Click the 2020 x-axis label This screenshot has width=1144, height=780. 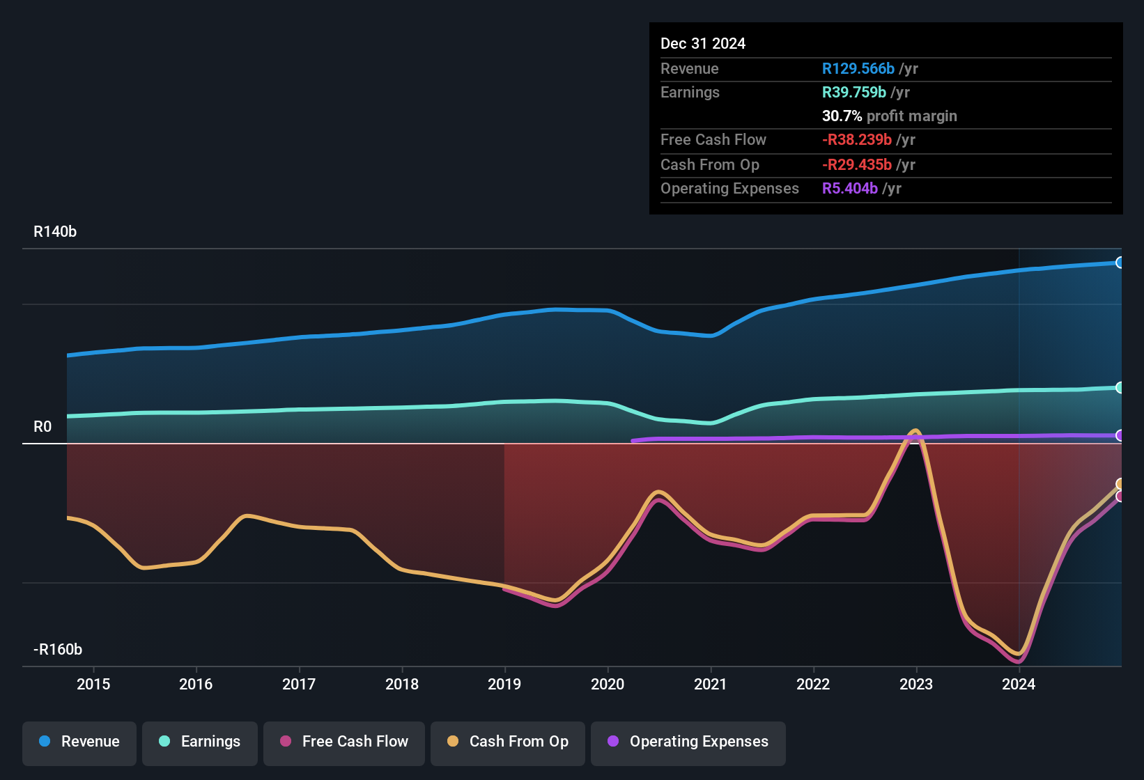[608, 684]
